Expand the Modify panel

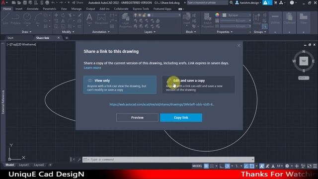tap(68, 32)
